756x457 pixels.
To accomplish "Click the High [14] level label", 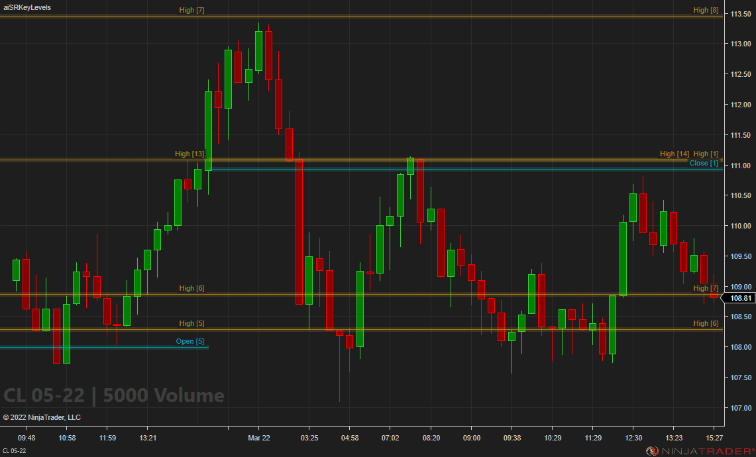I will [x=675, y=154].
